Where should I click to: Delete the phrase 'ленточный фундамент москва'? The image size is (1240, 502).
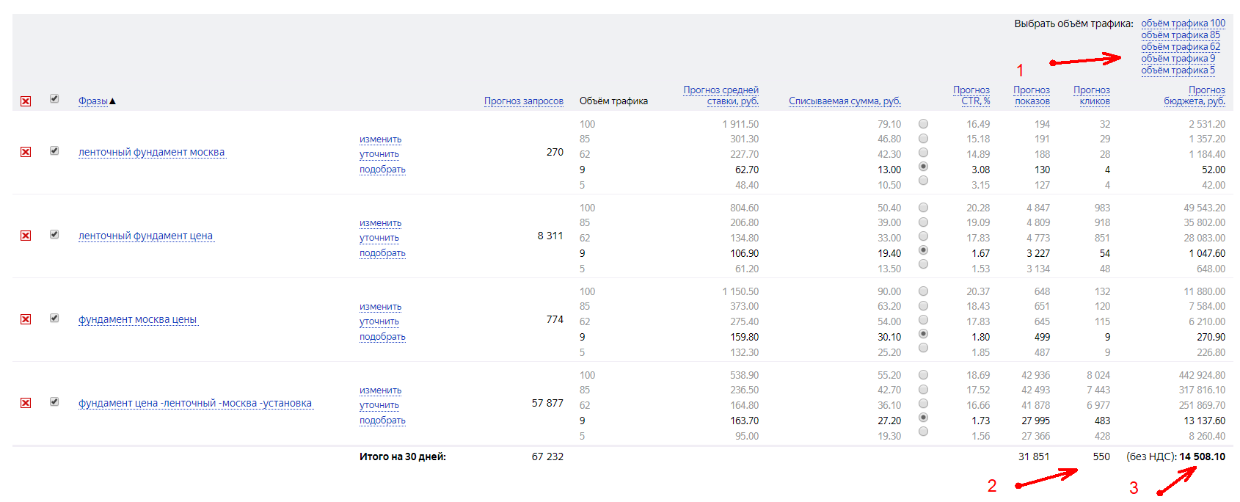coord(26,152)
